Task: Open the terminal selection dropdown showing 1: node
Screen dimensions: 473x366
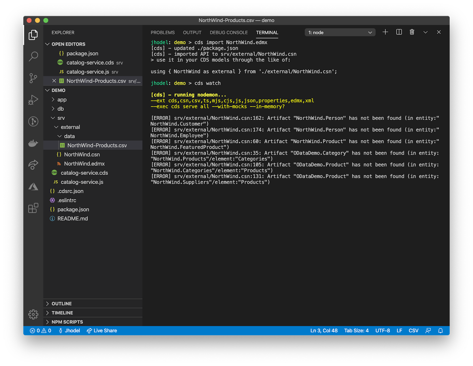Action: click(339, 32)
